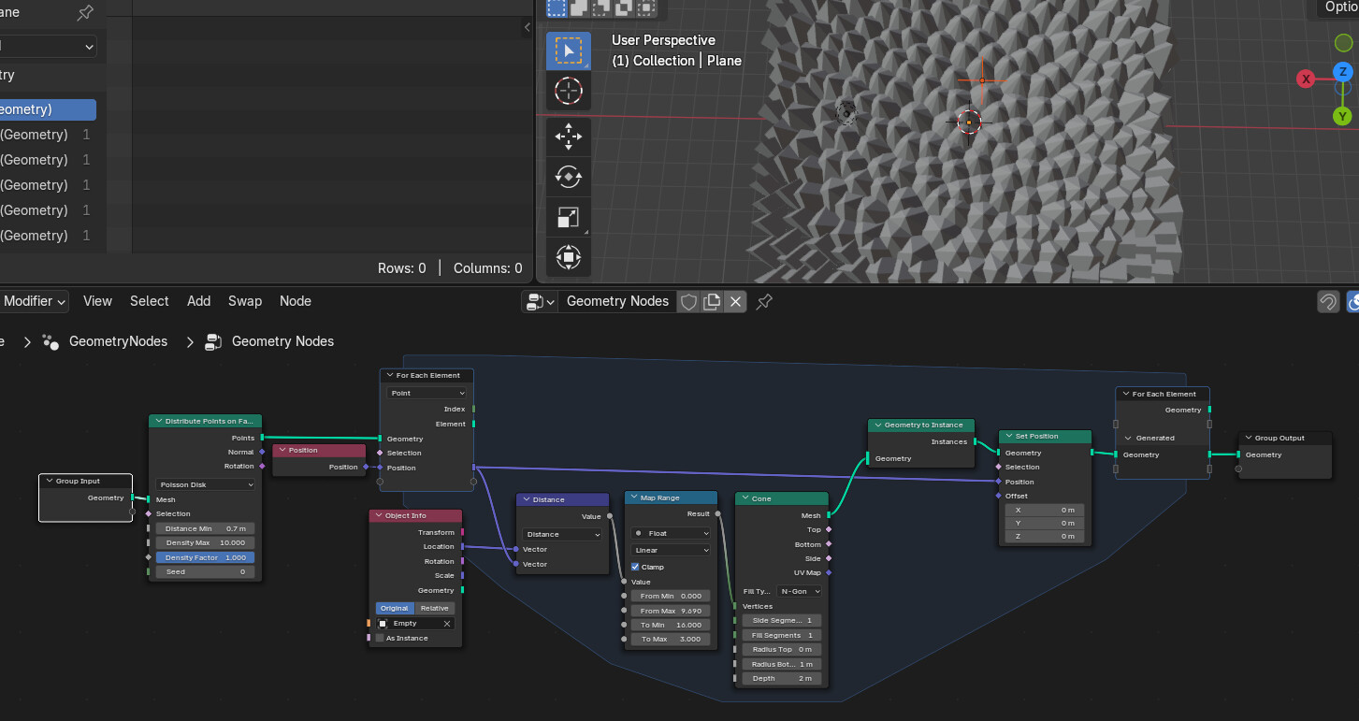Open the Swap menu in node editor
1359x721 pixels.
(x=245, y=301)
